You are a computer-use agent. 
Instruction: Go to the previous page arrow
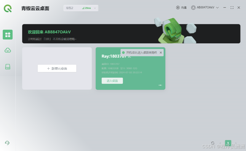click(220, 143)
